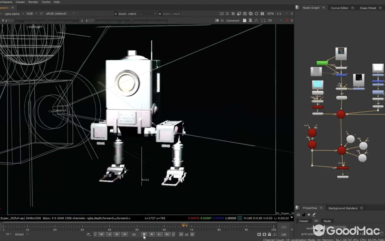The width and height of the screenshot is (385, 241).
Task: Open the Render menu
Action: (33, 2)
